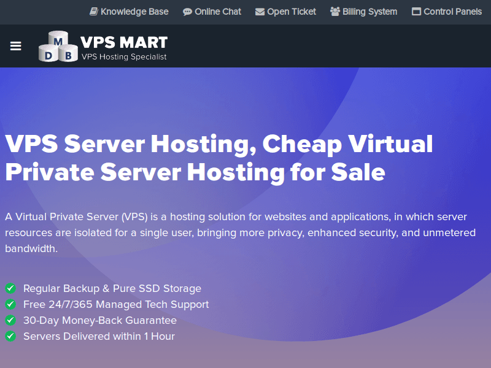This screenshot has height=368, width=491.
Task: Click the checkmark beside 30-Day Money-Back Guarantee
Action: coord(10,320)
